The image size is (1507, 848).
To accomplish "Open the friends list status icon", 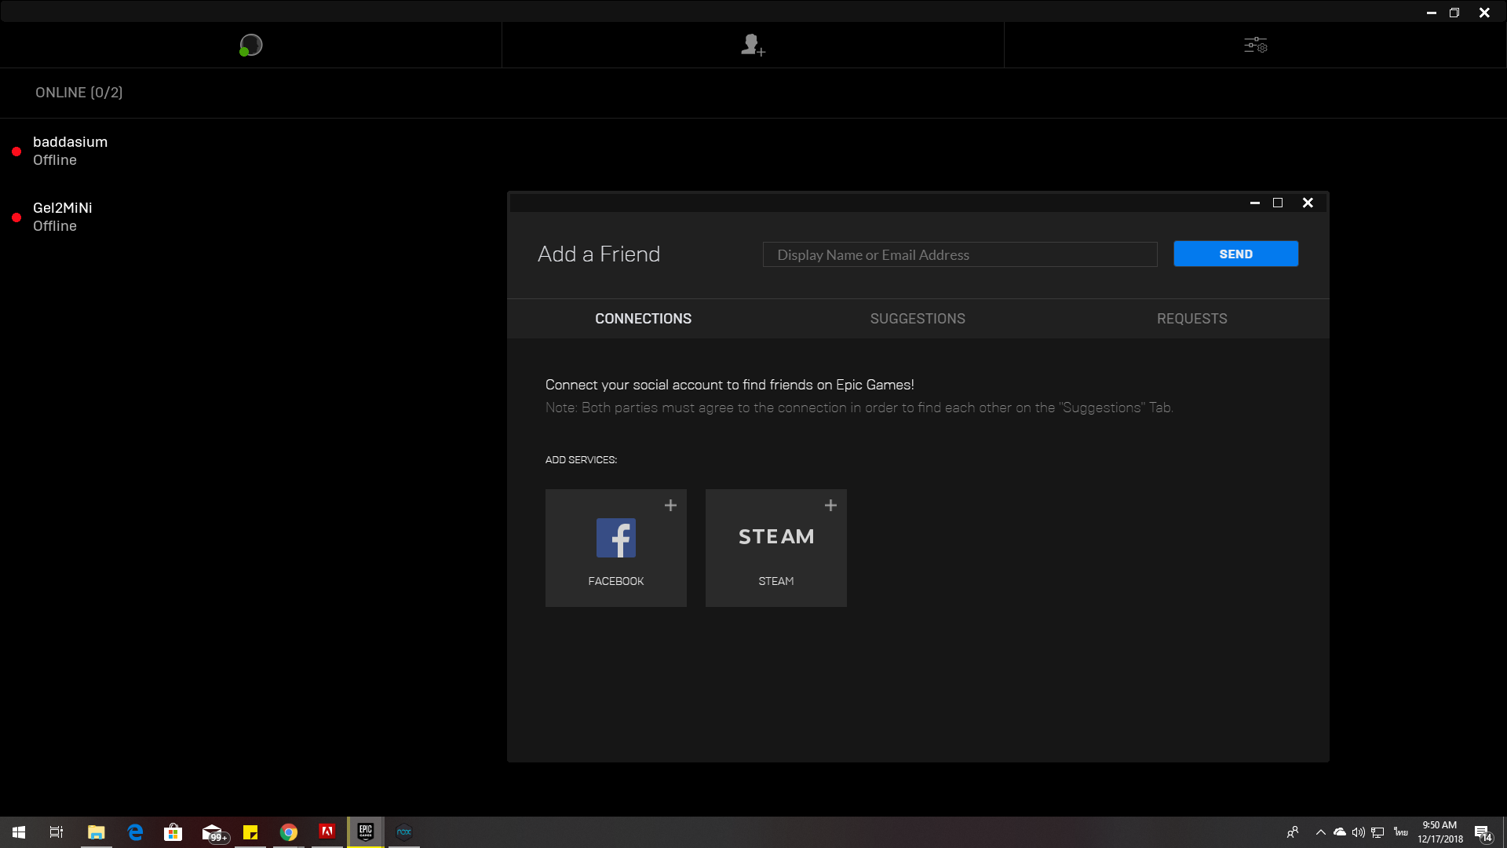I will click(x=250, y=45).
